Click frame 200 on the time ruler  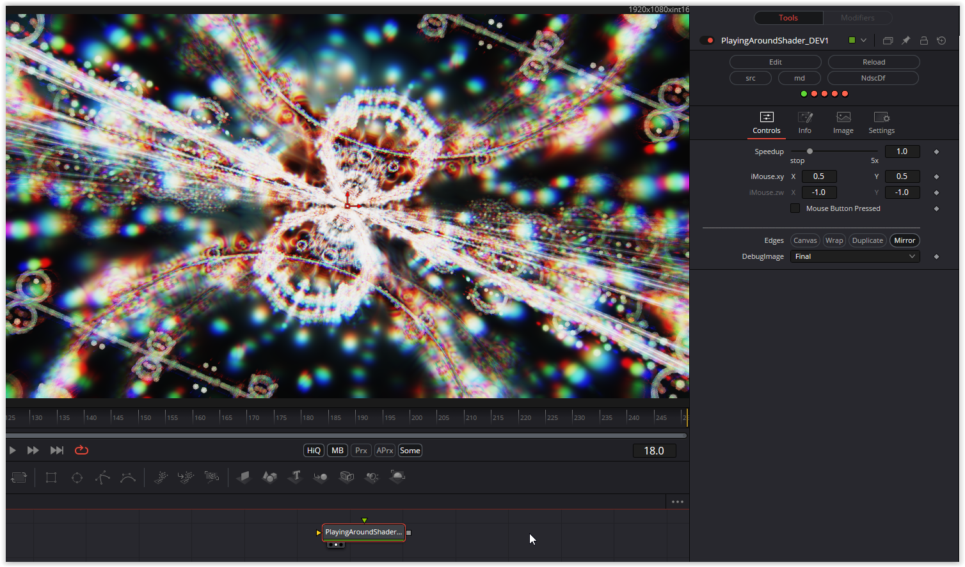417,417
